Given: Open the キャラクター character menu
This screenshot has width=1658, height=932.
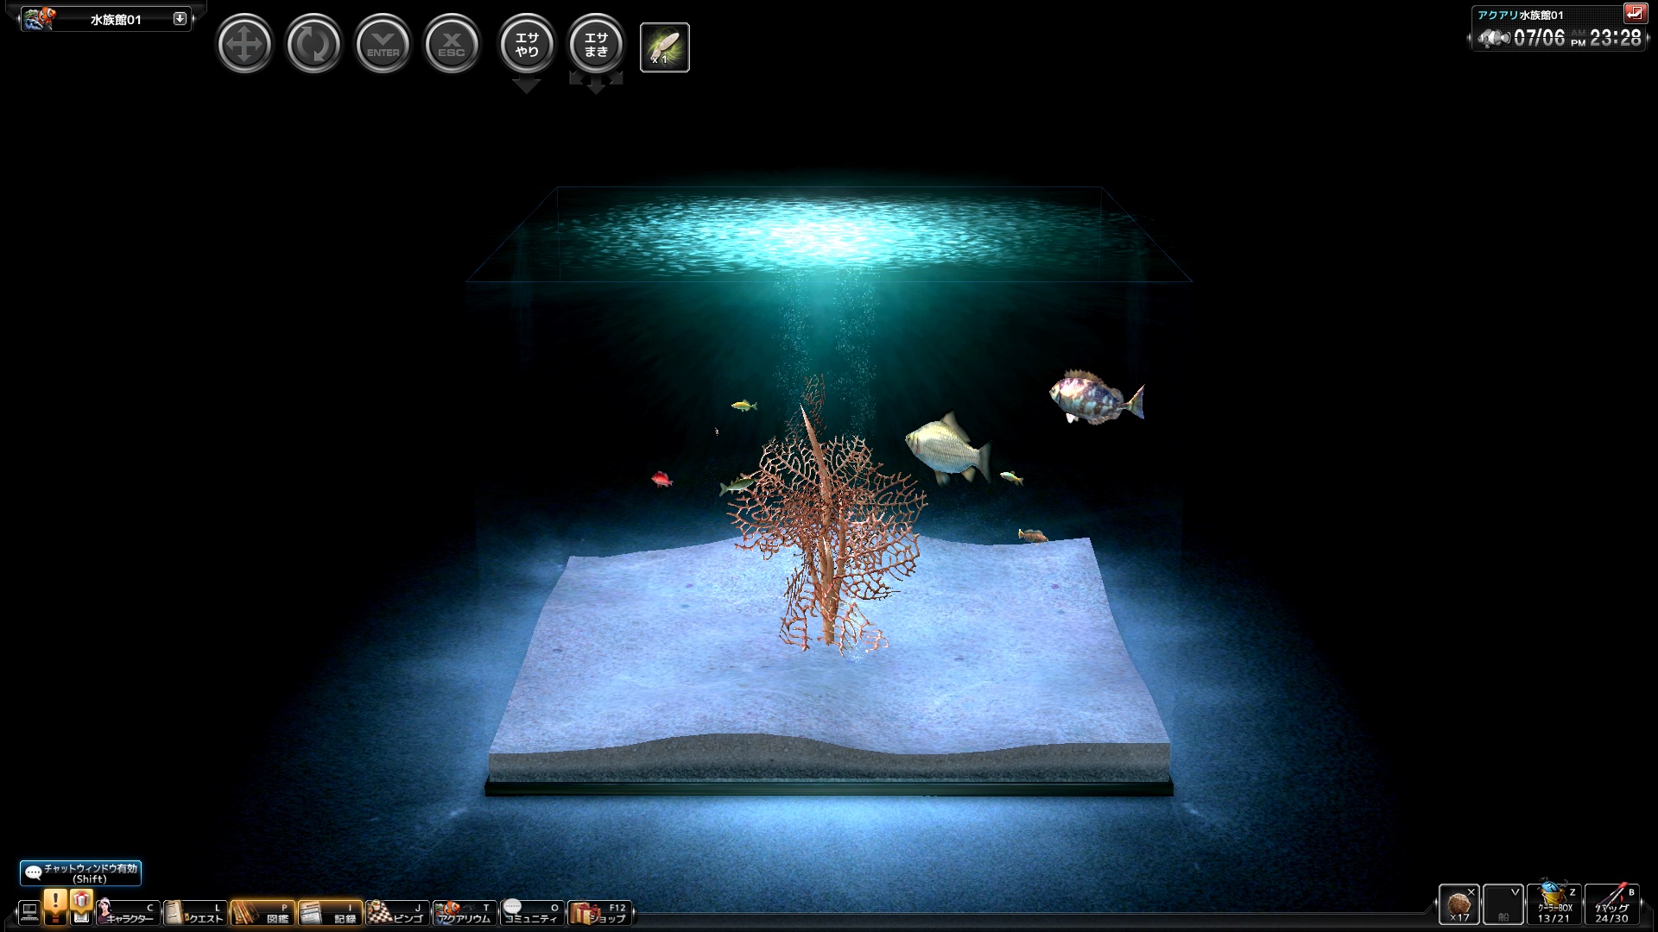Looking at the screenshot, I should pyautogui.click(x=128, y=913).
